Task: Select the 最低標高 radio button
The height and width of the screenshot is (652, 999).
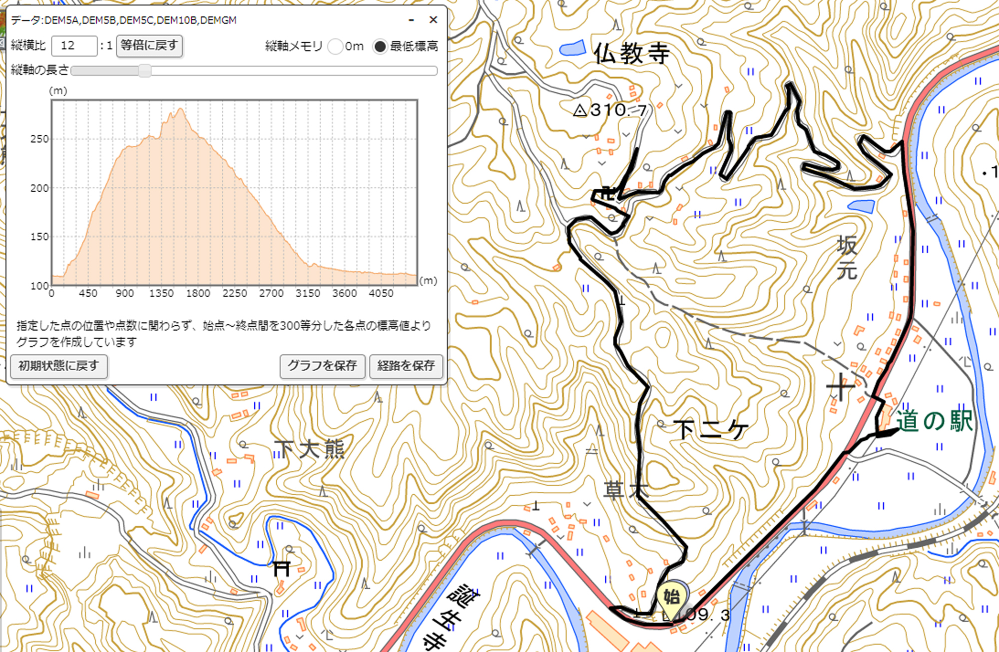Action: (380, 46)
